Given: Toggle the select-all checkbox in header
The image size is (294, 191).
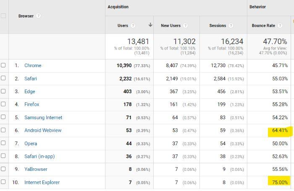Looking at the screenshot, I should pyautogui.click(x=3, y=16).
